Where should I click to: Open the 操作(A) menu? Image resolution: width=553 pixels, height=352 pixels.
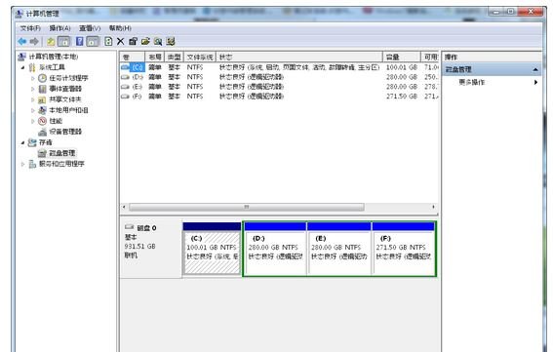[x=59, y=28]
